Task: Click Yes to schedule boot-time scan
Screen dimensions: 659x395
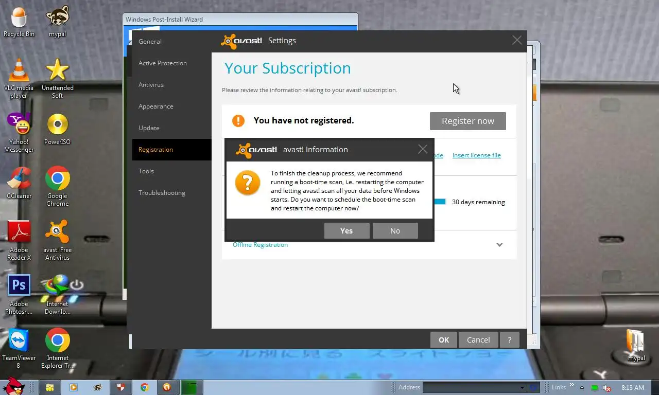Action: (x=346, y=231)
